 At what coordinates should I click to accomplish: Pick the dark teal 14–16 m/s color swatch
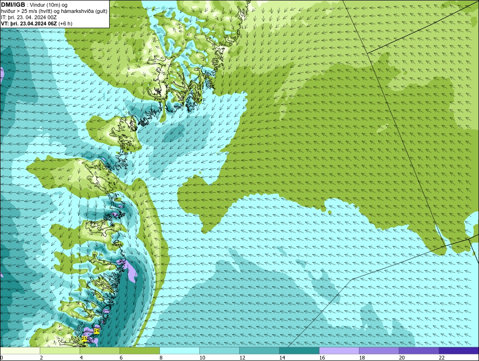(299, 350)
